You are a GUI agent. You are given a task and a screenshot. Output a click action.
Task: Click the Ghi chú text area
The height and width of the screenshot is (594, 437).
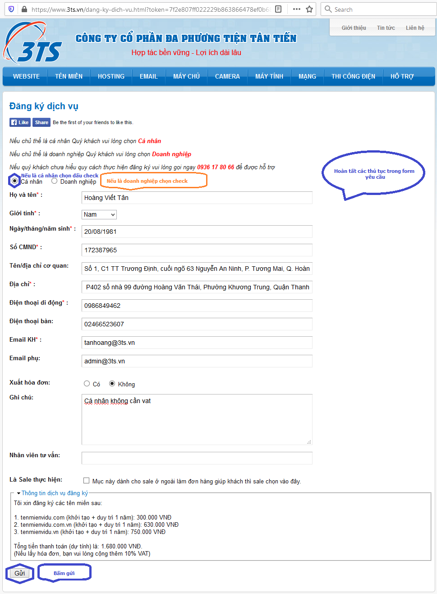pos(197,419)
